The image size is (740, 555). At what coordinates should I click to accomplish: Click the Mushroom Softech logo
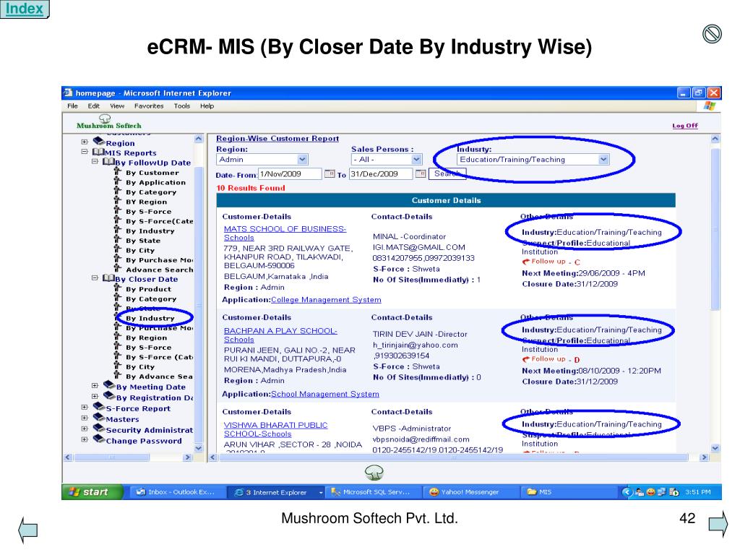[108, 121]
